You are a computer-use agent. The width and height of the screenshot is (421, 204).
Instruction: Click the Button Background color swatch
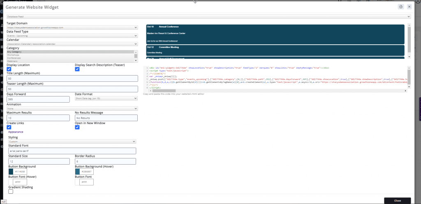point(11,172)
